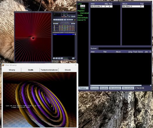Screen dimensions: 153x128
Task: Open files with the Eject button
Action: point(65,20)
